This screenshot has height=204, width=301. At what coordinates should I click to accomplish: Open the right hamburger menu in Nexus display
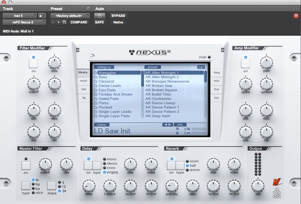pyautogui.click(x=223, y=50)
